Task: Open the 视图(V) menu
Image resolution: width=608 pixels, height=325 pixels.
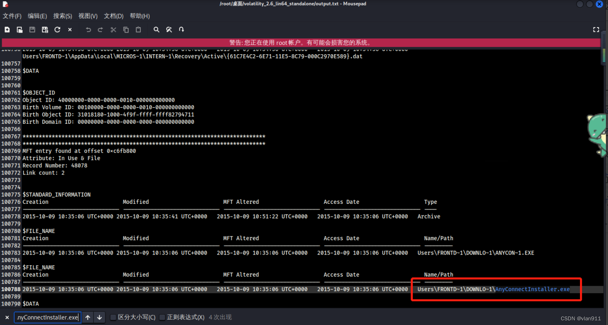Action: point(88,16)
